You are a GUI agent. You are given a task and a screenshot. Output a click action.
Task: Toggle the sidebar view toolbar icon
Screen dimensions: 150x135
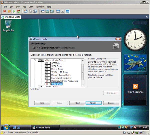point(42,11)
